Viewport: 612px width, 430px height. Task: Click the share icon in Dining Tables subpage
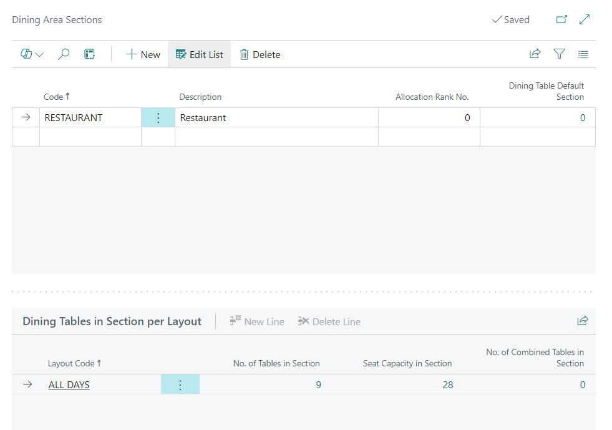click(583, 321)
